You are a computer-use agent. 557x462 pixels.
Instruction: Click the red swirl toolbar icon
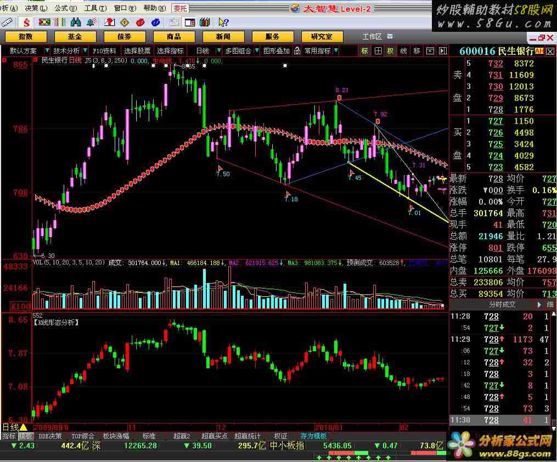coord(140,22)
